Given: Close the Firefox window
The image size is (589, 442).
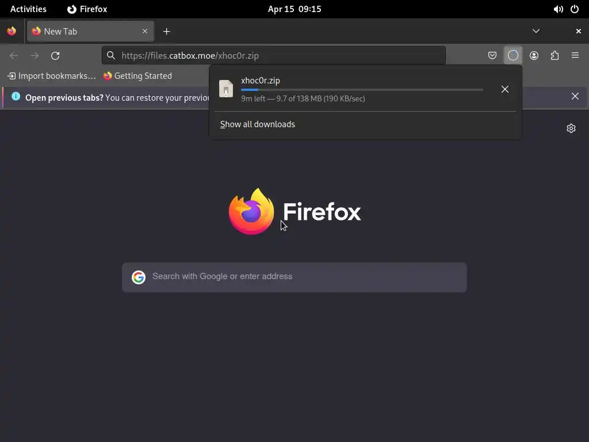Looking at the screenshot, I should (x=579, y=31).
